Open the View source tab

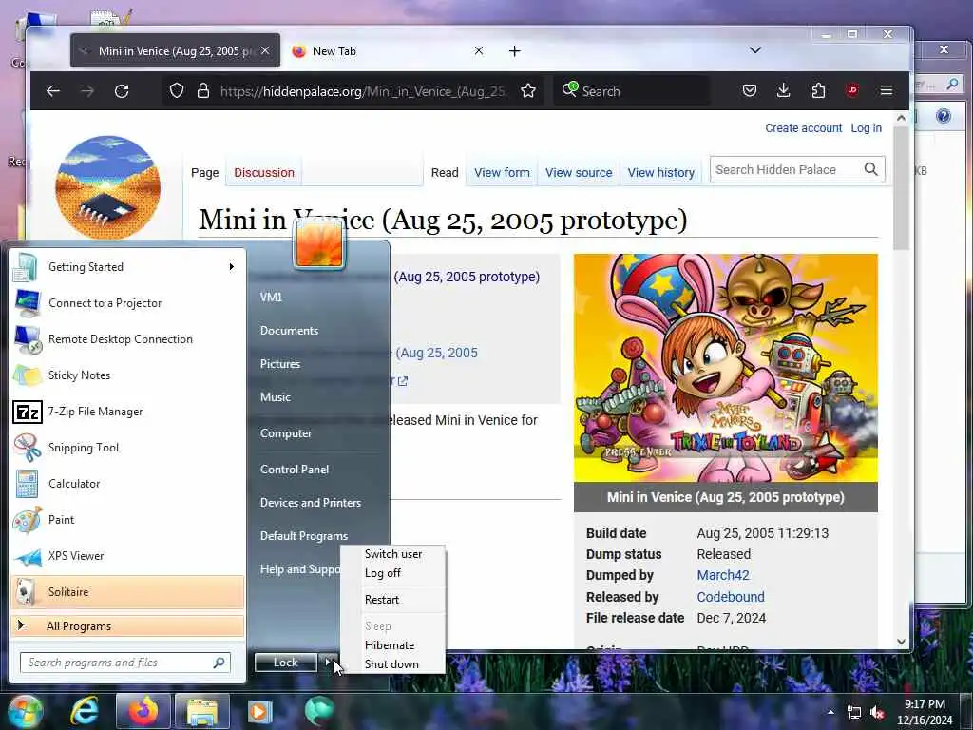pos(579,173)
